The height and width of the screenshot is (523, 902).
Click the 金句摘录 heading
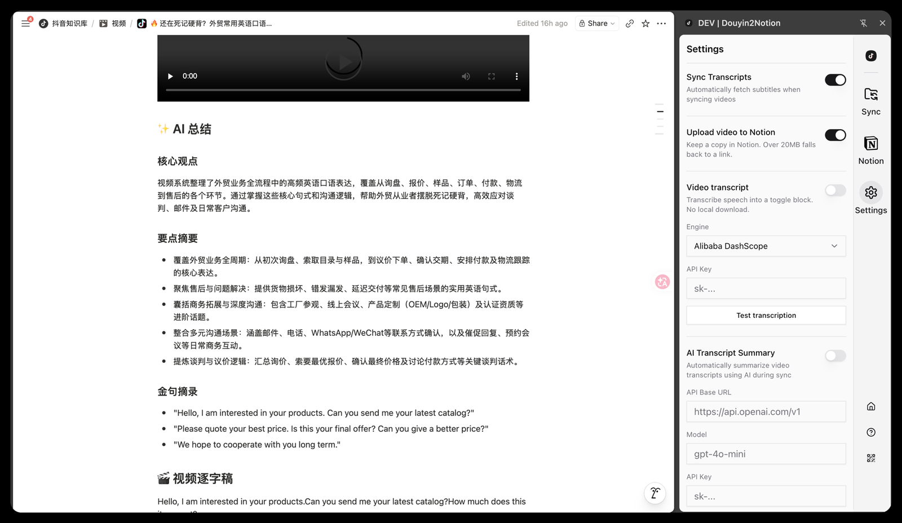coord(178,392)
